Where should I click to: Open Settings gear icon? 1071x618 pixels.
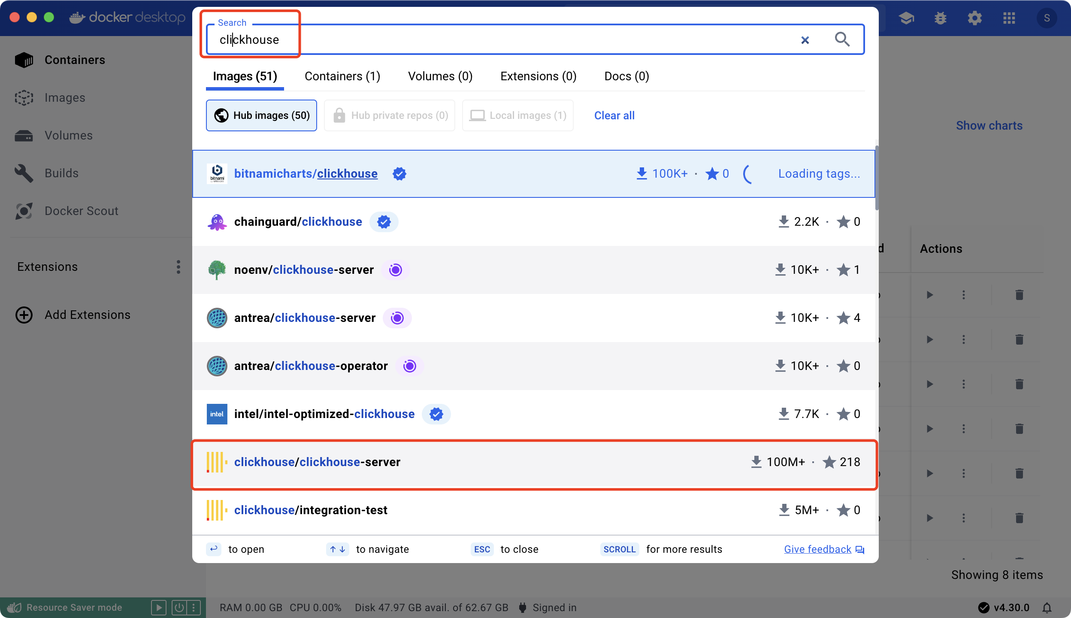pos(974,18)
